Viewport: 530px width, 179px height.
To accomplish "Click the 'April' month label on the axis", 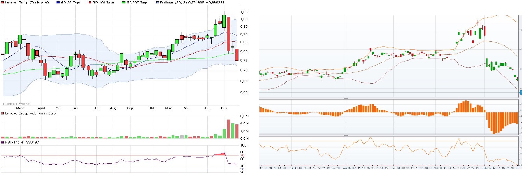I will [x=41, y=108].
